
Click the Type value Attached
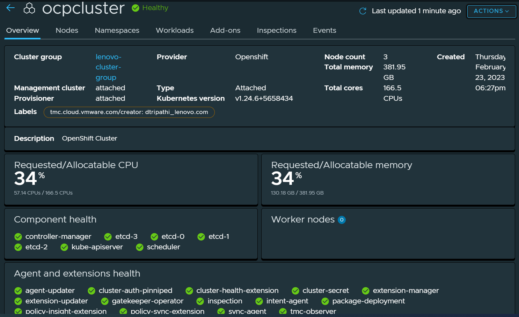point(250,88)
